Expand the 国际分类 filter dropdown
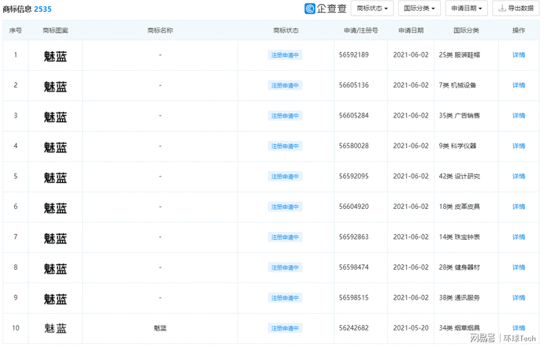This screenshot has width=544, height=347. point(419,9)
